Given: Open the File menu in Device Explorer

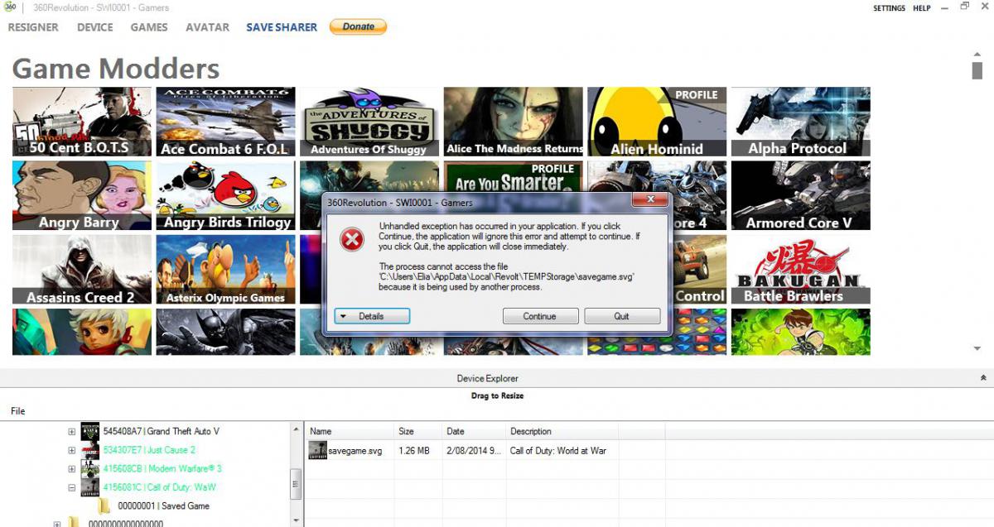Looking at the screenshot, I should pyautogui.click(x=17, y=411).
